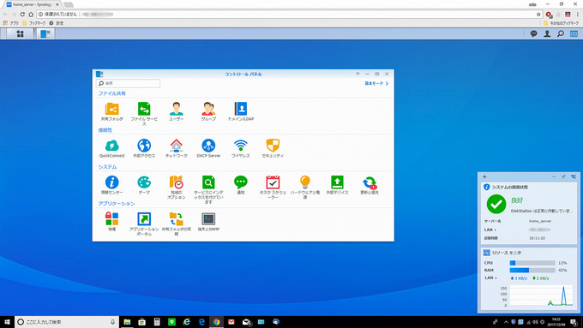This screenshot has height=328, width=583.
Task: Open the Apps (アプリ) bookmark shortcut
Action: 11,23
